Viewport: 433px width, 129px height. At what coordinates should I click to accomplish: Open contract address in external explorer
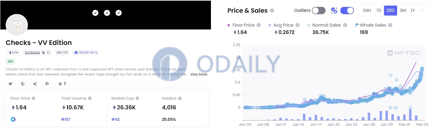(48, 52)
